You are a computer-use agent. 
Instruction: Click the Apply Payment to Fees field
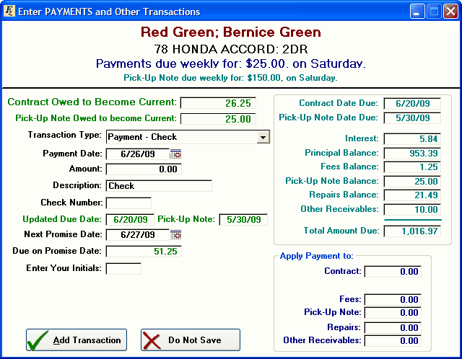(x=393, y=300)
